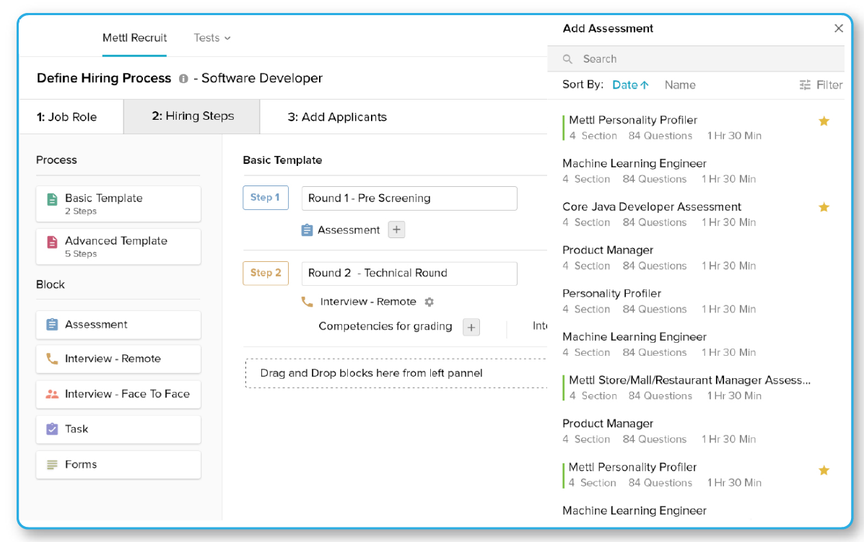Viewport: 864px width, 542px height.
Task: Edit the Round 2 - Technical Round name field
Action: [409, 274]
